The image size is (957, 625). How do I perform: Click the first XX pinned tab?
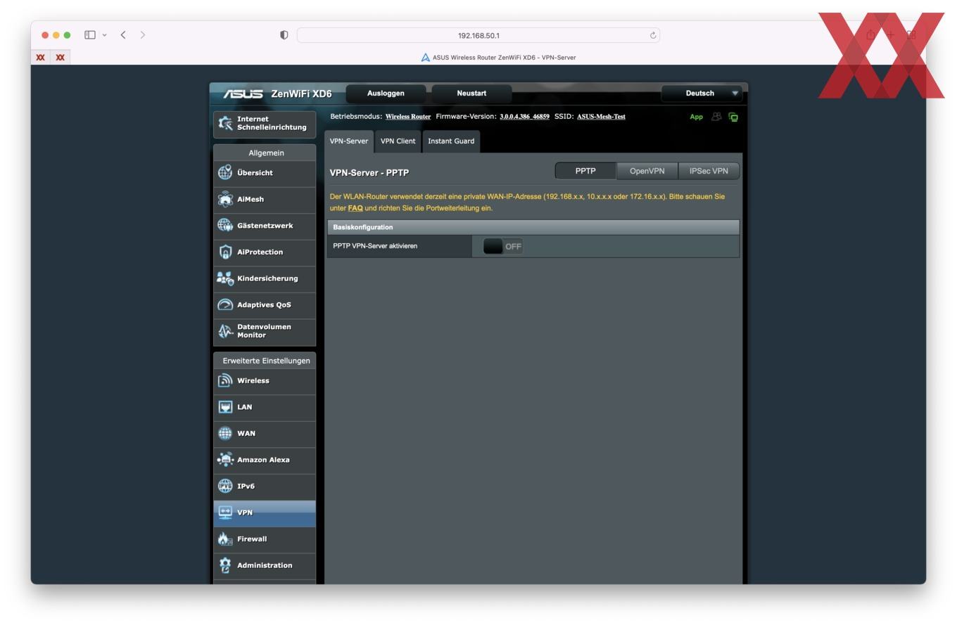tap(41, 58)
